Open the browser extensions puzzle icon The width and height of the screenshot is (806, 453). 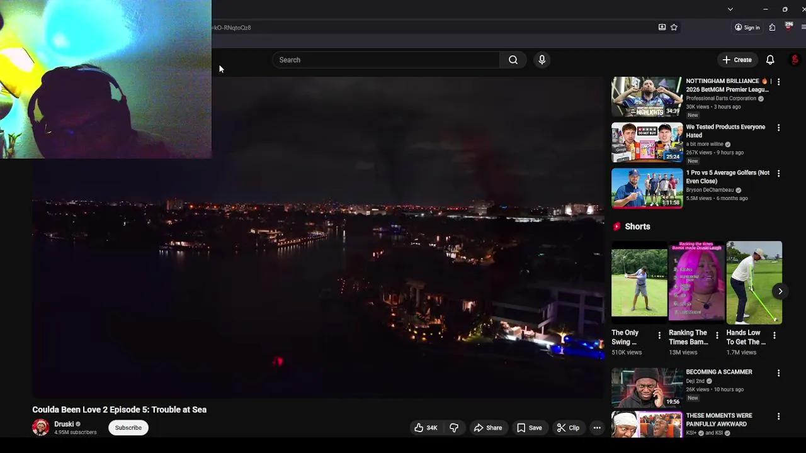tap(772, 28)
